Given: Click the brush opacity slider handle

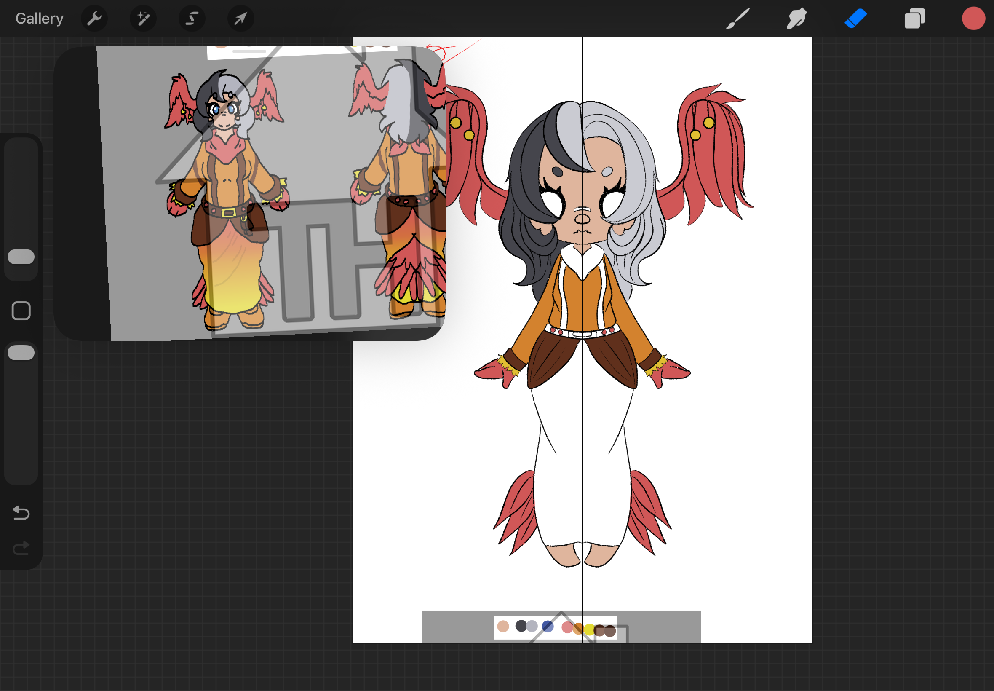Looking at the screenshot, I should click(21, 353).
